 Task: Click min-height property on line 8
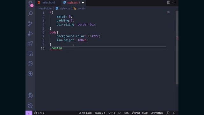(x=65, y=40)
